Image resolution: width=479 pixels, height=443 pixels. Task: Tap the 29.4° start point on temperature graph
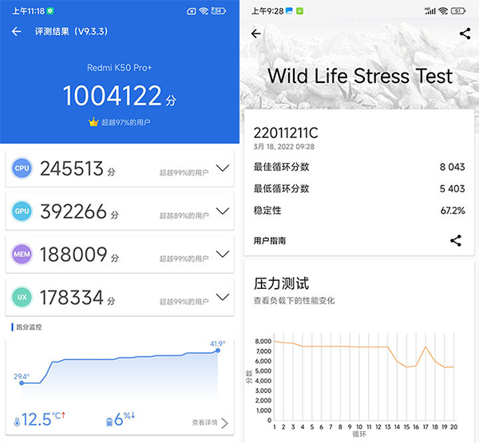click(x=22, y=383)
